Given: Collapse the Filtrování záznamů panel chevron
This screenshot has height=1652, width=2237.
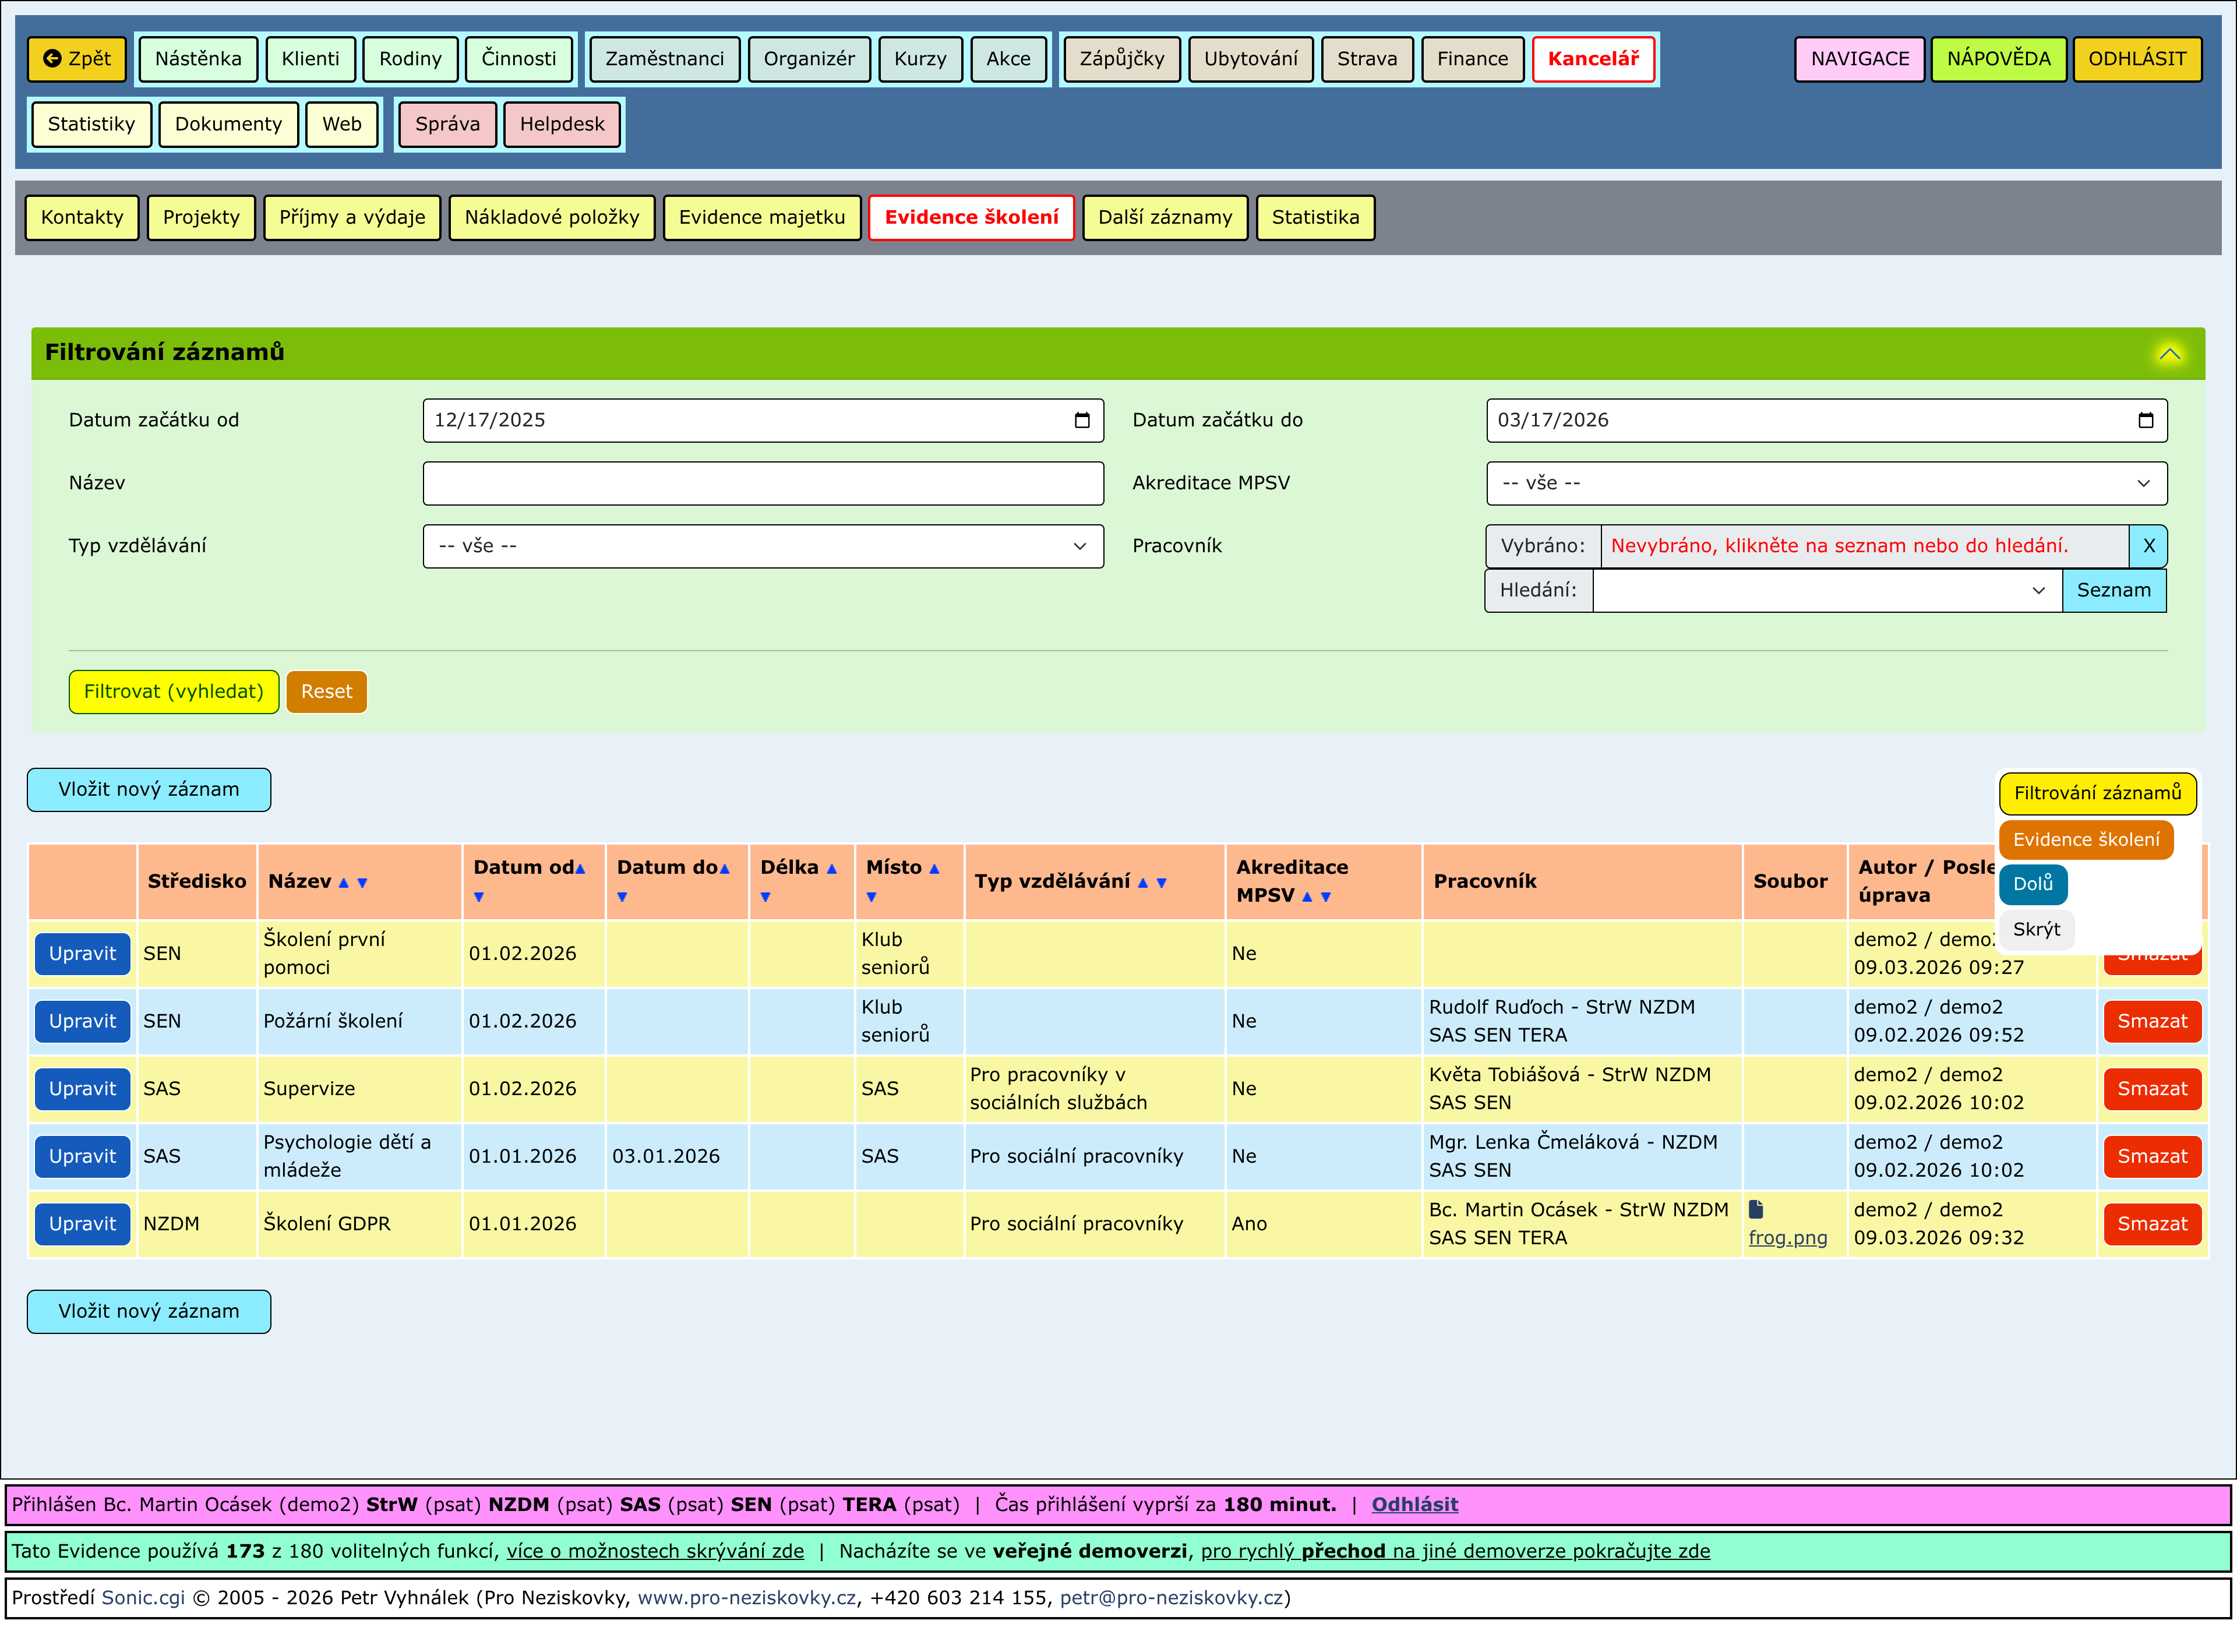Looking at the screenshot, I should [x=2169, y=353].
